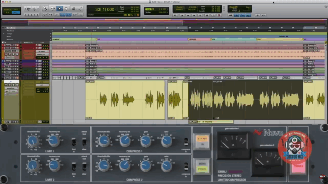Screen dimensions: 328x184
Task: Adjust Compress 1 ratio knob
Action: 167,141
